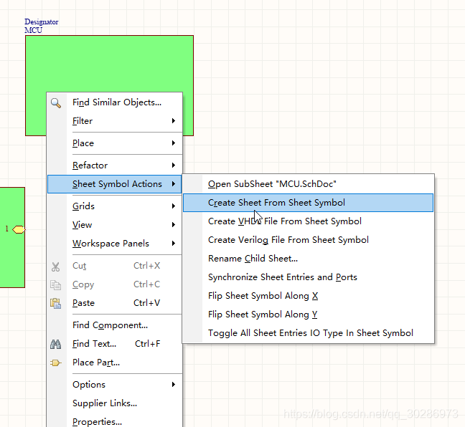Open the Refactor submenu
465x427 pixels.
click(115, 165)
